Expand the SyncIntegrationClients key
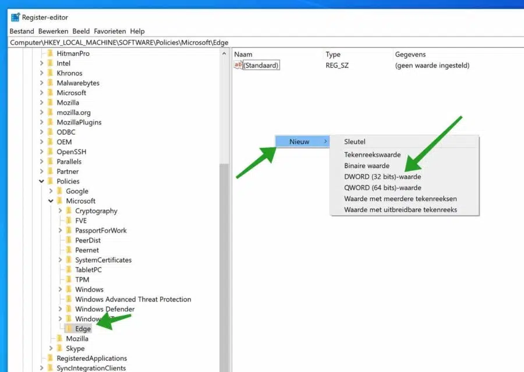The height and width of the screenshot is (372, 524). click(x=41, y=368)
